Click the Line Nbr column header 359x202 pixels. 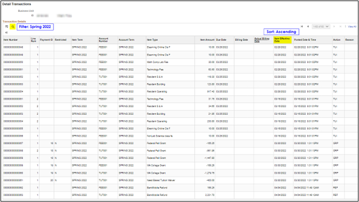34,40
